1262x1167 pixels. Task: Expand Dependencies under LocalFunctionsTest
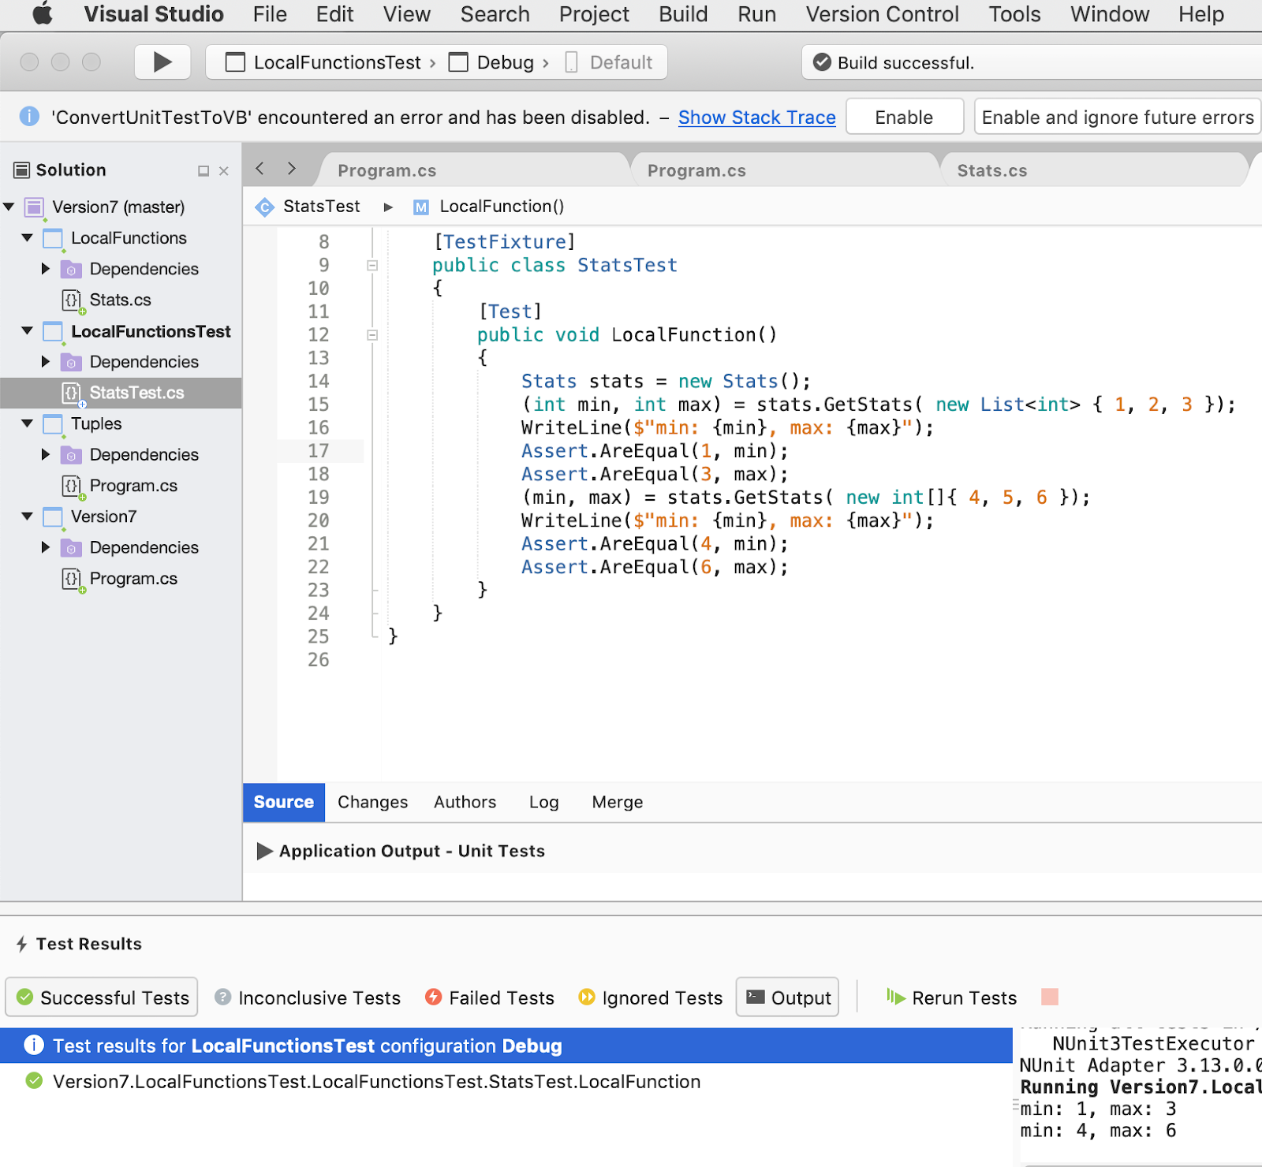[x=46, y=361]
